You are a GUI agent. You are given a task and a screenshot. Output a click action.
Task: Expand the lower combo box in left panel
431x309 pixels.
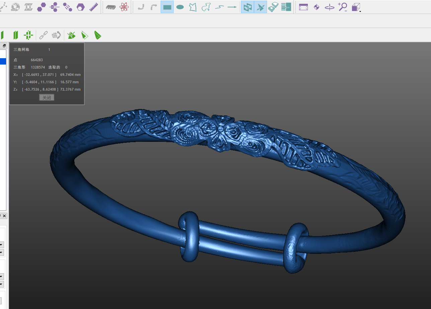coord(2,252)
